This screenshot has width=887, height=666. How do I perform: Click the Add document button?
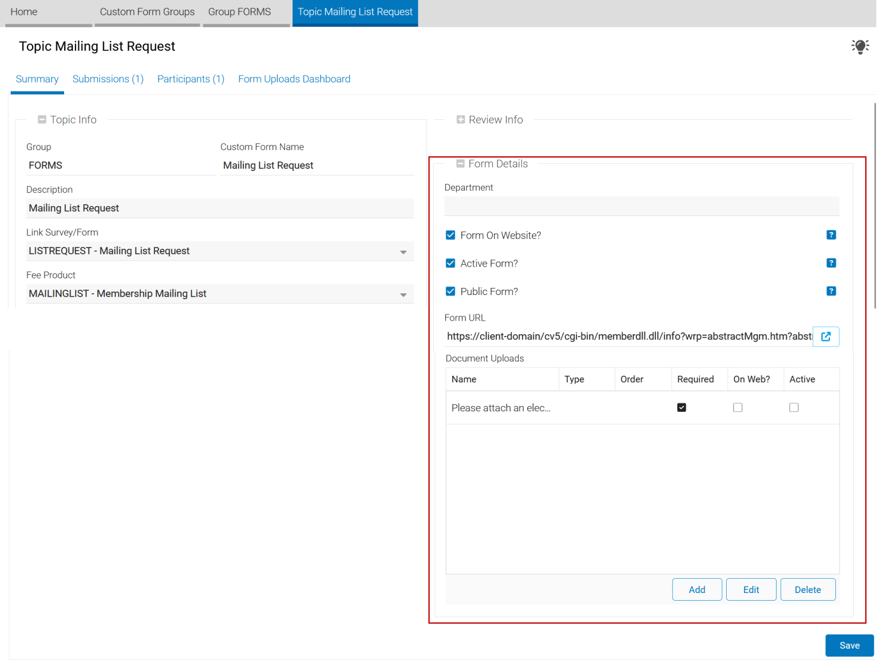click(697, 589)
